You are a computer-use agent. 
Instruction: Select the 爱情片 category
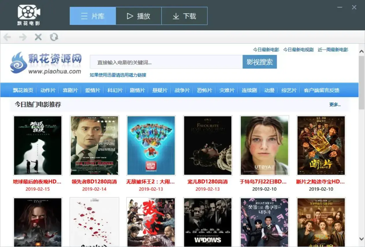click(93, 90)
